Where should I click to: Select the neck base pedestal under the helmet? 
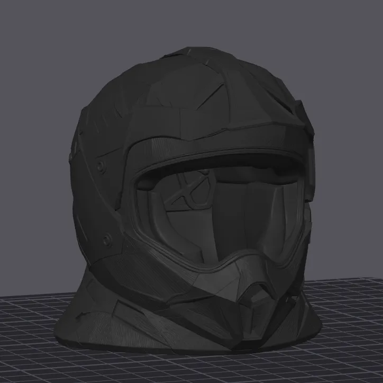point(106,318)
